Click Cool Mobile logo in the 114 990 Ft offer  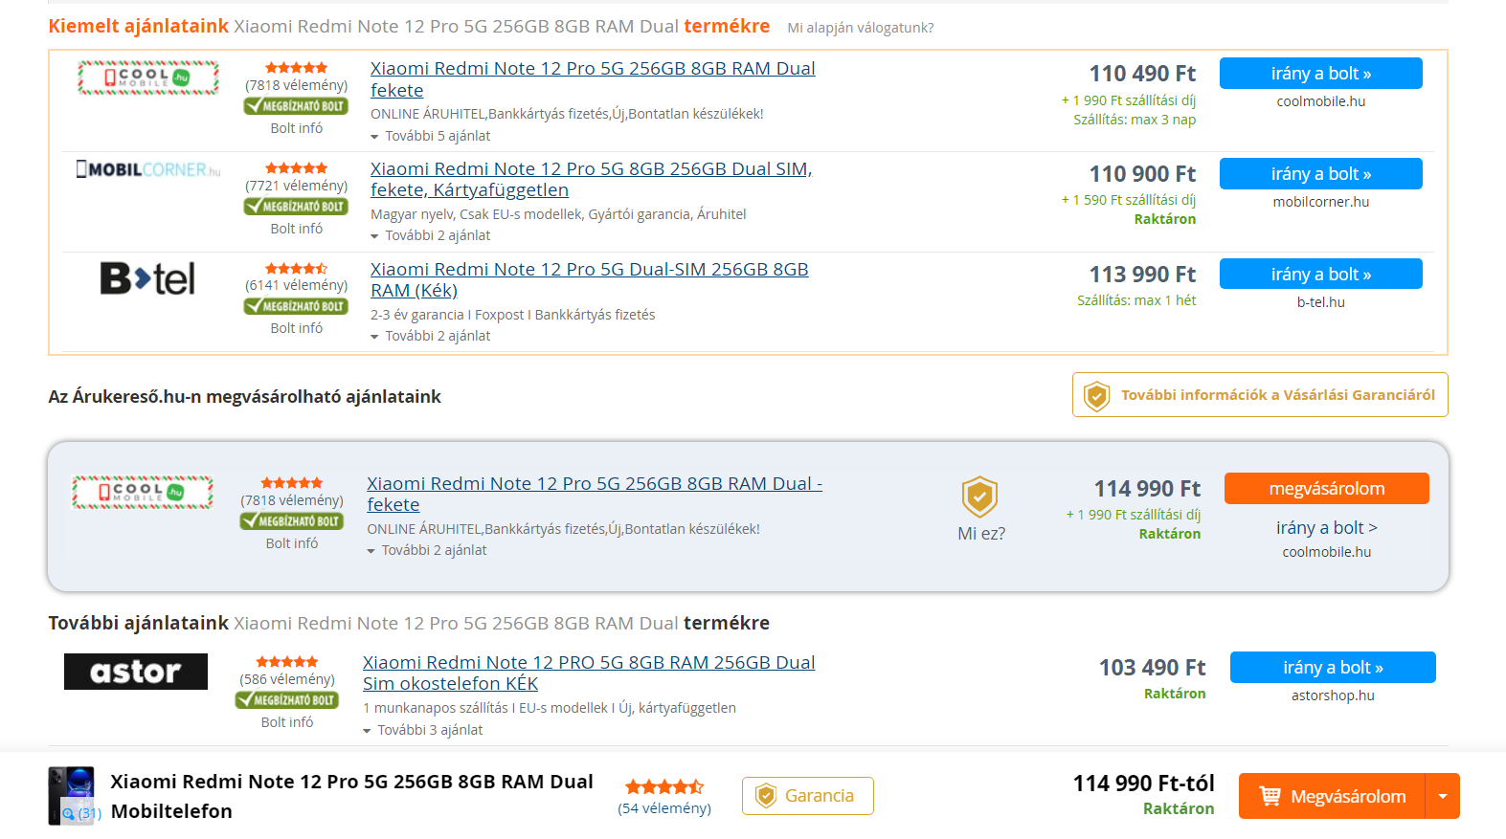pos(143,493)
